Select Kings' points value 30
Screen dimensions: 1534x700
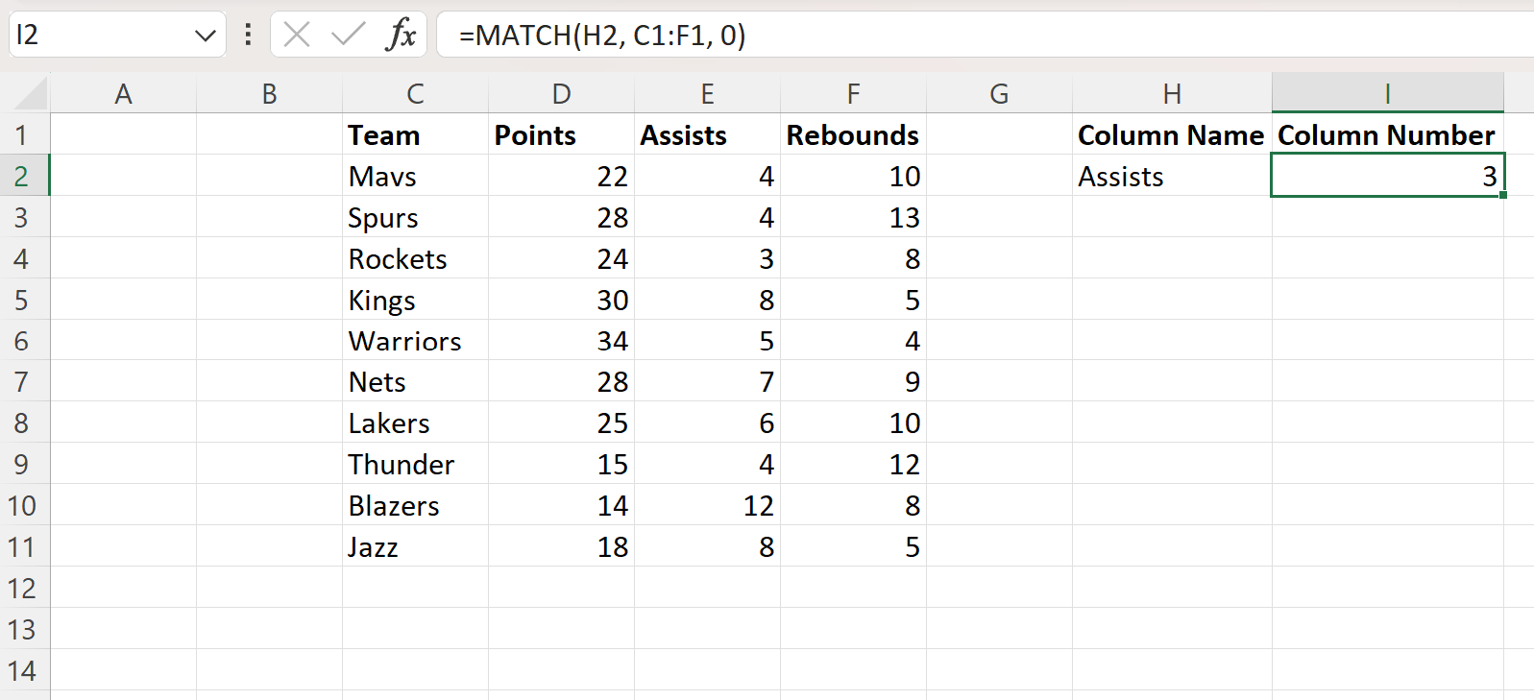561,301
